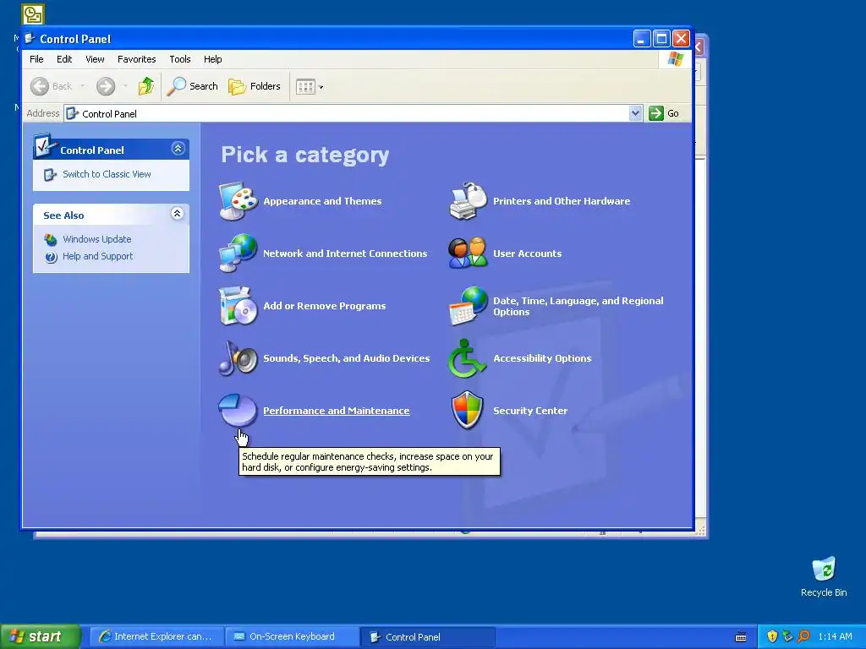Viewport: 866px width, 649px height.
Task: Open the Tools menu
Action: tap(180, 59)
